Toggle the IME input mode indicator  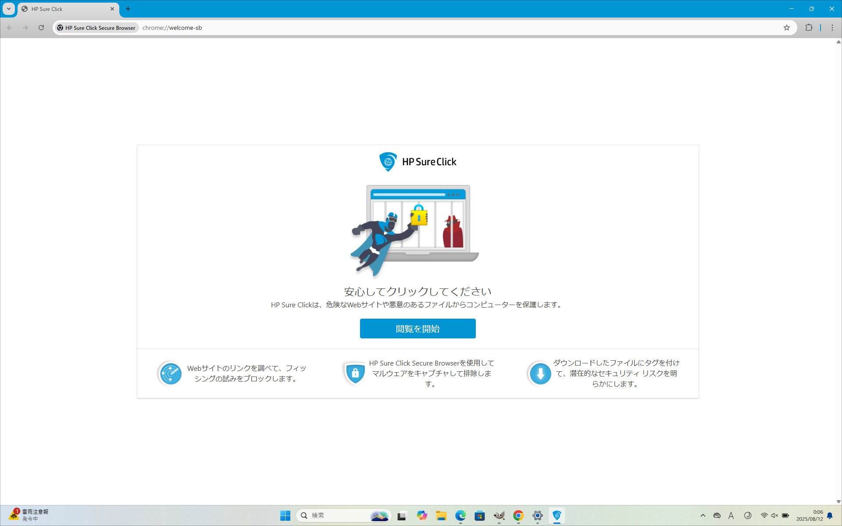pyautogui.click(x=731, y=516)
